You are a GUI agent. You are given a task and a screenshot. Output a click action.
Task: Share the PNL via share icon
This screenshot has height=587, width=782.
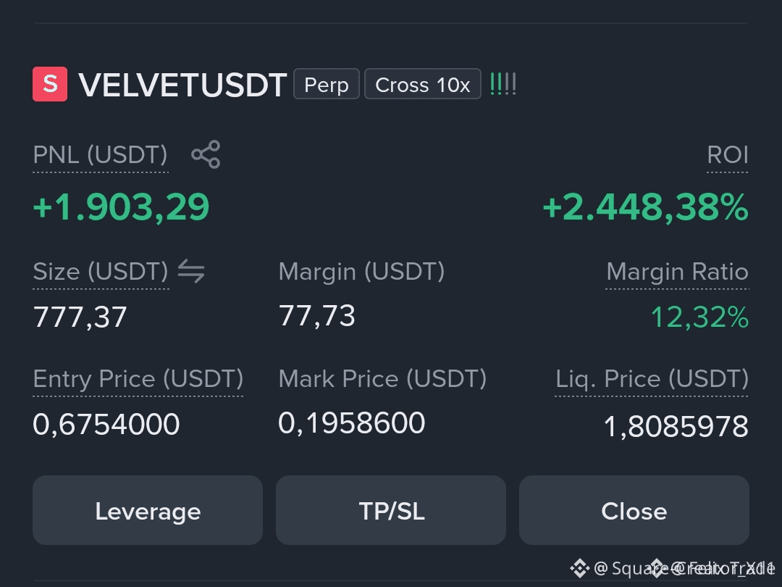pos(206,154)
